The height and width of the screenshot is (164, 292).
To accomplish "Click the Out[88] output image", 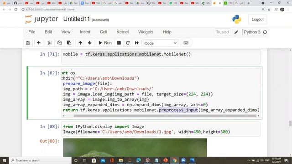I will pyautogui.click(x=135, y=148).
